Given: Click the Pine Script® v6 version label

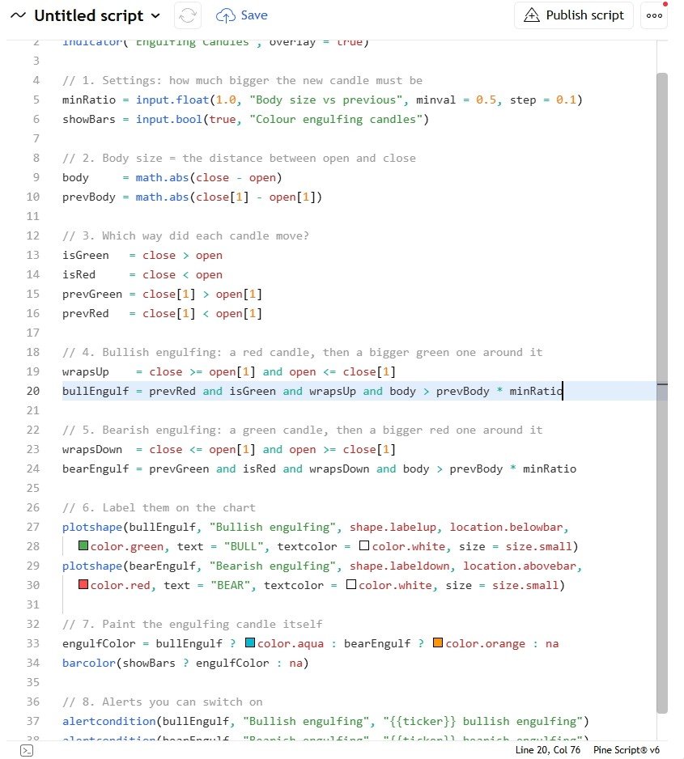Looking at the screenshot, I should coord(627,750).
